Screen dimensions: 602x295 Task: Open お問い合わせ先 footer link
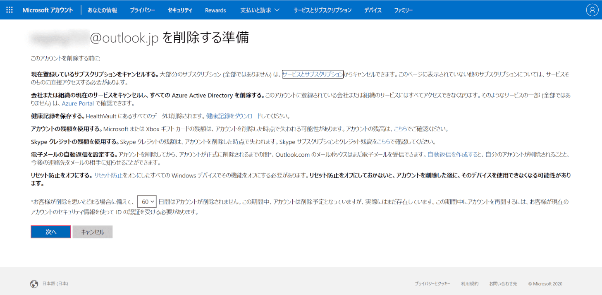pos(503,284)
